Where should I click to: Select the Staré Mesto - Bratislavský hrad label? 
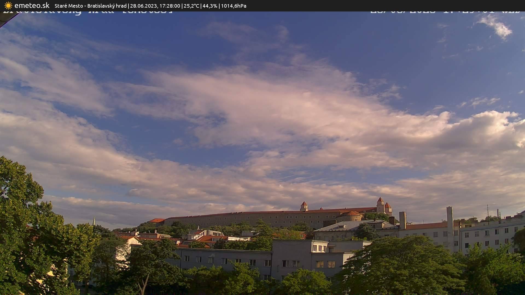pyautogui.click(x=90, y=6)
